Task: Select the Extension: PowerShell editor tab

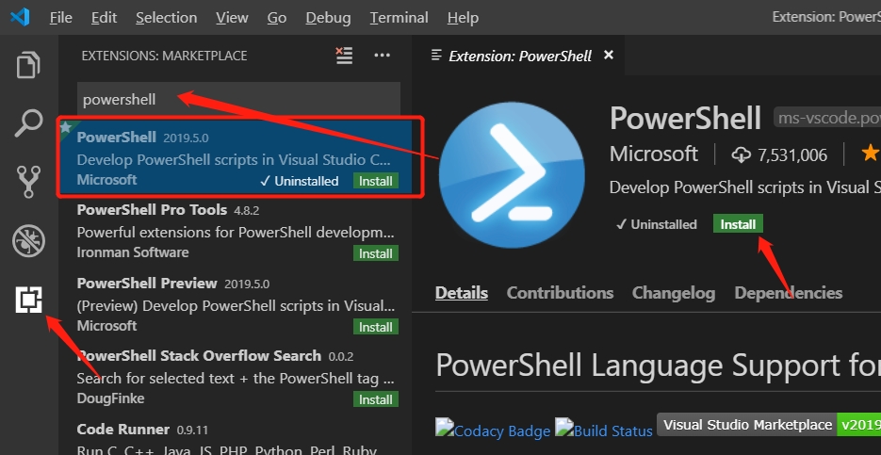Action: (x=520, y=56)
